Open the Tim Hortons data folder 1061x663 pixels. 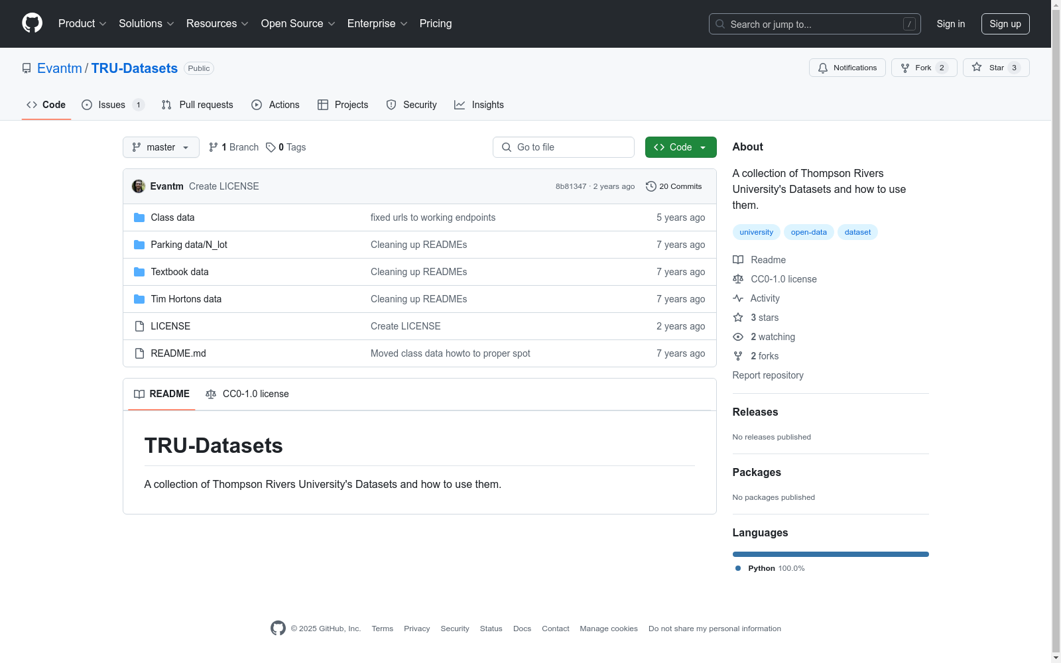(x=186, y=299)
